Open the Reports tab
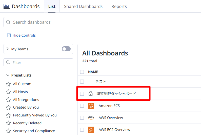201x135 pixels. click(119, 6)
